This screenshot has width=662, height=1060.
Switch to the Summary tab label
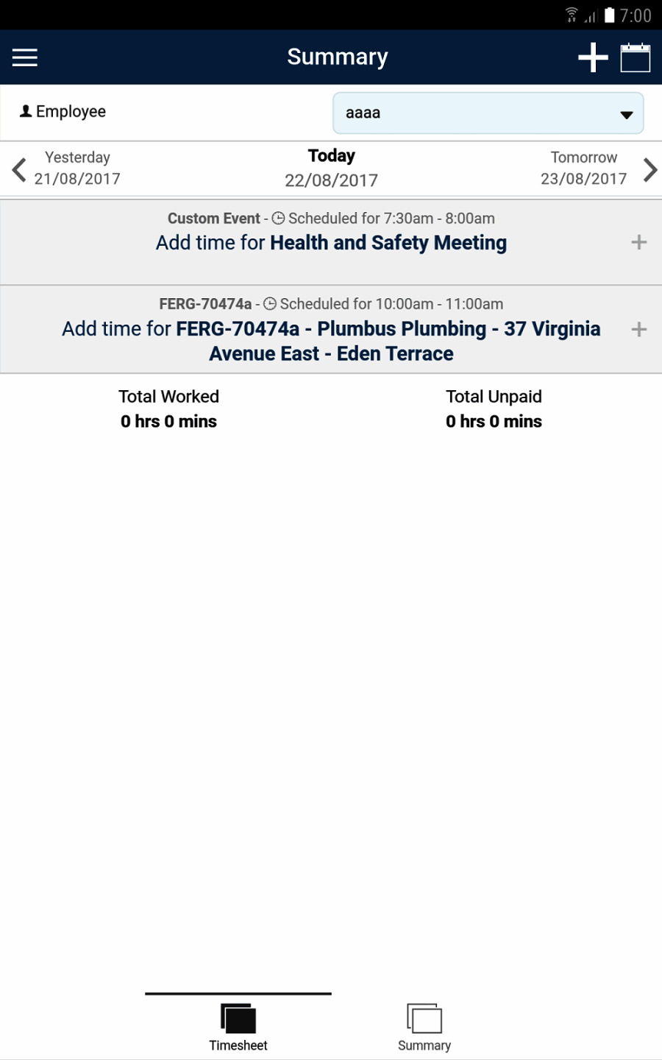pyautogui.click(x=424, y=1045)
